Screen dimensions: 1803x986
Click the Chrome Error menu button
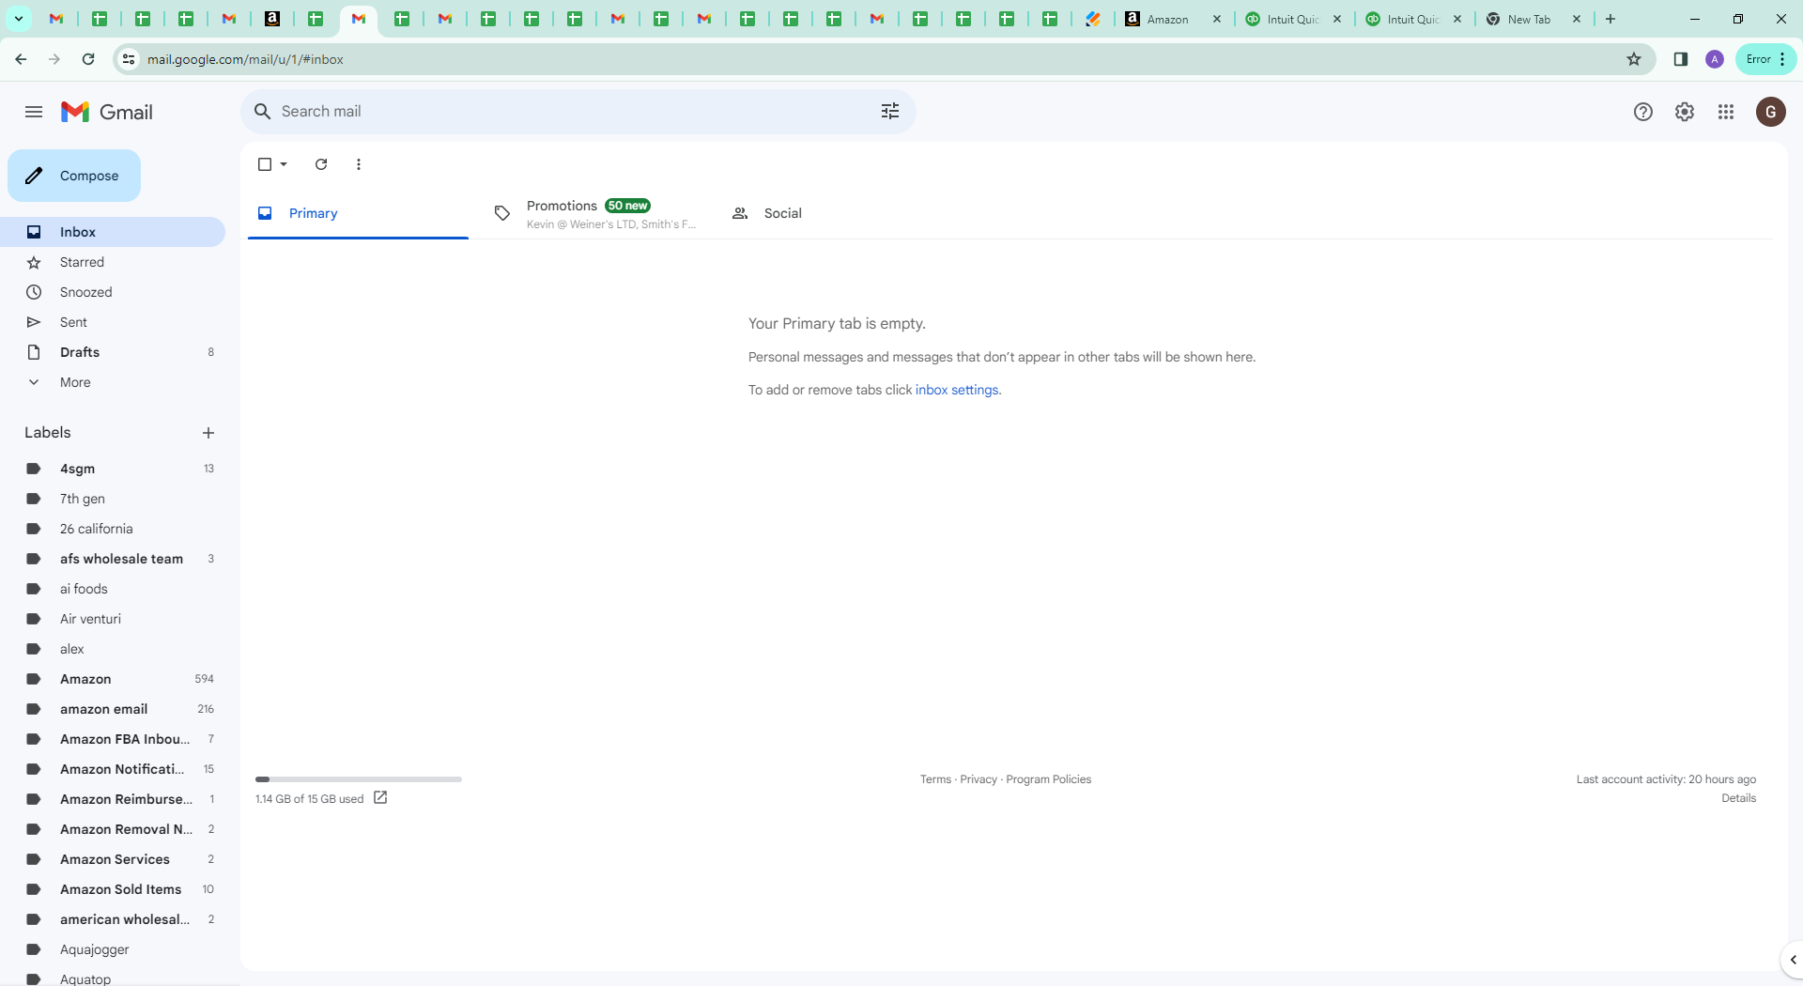1765,59
